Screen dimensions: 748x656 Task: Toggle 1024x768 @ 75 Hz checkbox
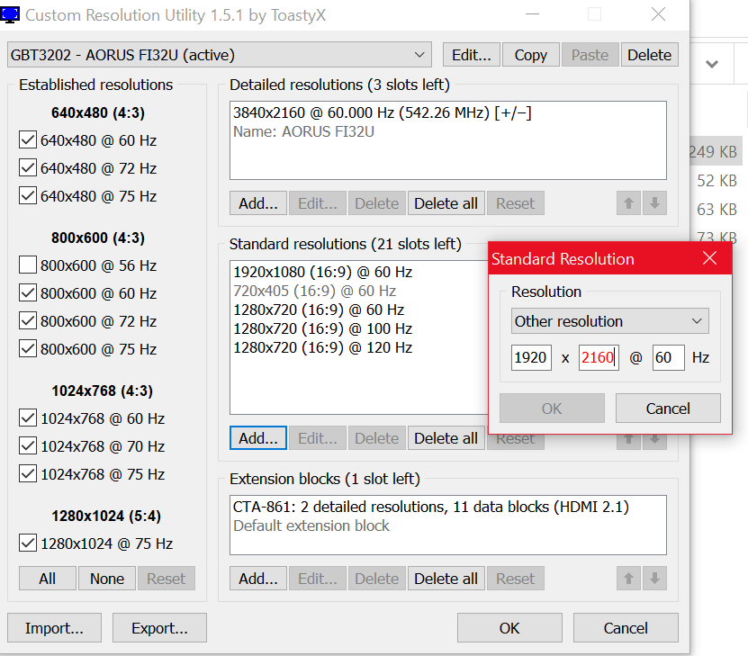point(28,474)
